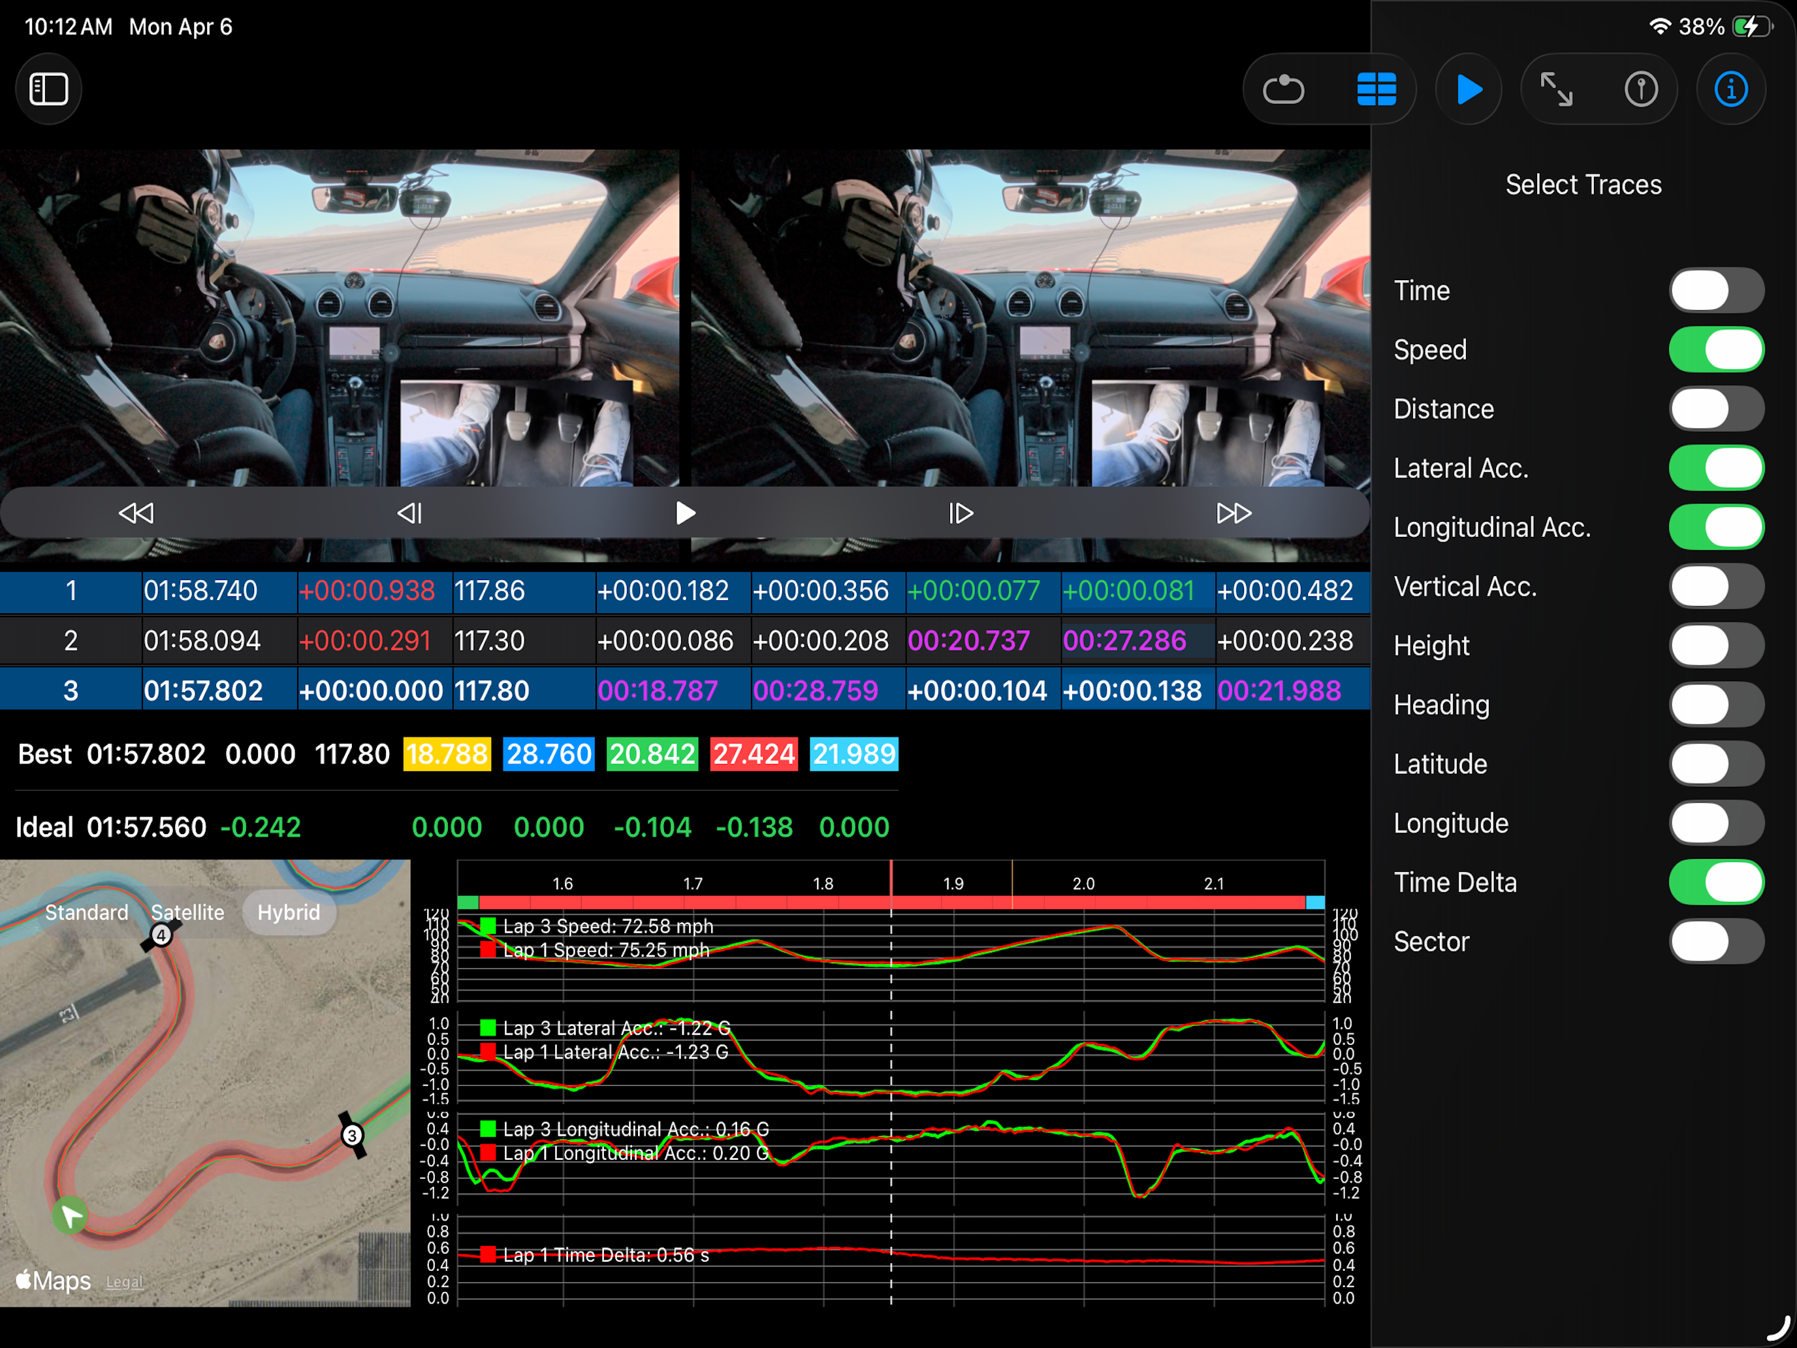This screenshot has width=1797, height=1348.
Task: Click the lap loop icon in toolbar
Action: click(1284, 89)
